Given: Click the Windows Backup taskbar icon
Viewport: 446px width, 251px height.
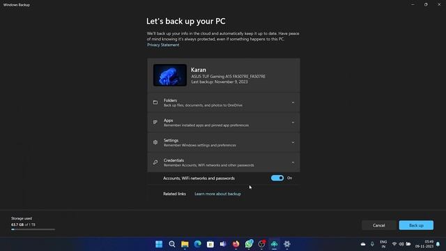Looking at the screenshot, I should pos(274,244).
